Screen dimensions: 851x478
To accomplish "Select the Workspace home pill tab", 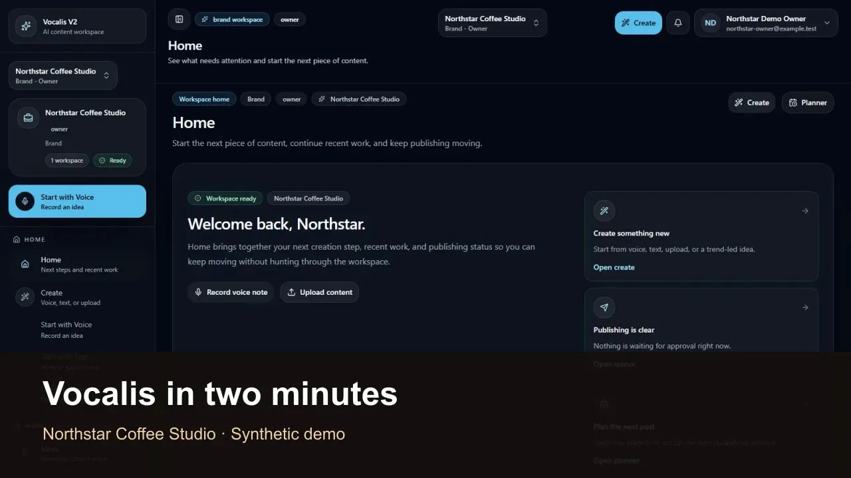I will tap(204, 99).
